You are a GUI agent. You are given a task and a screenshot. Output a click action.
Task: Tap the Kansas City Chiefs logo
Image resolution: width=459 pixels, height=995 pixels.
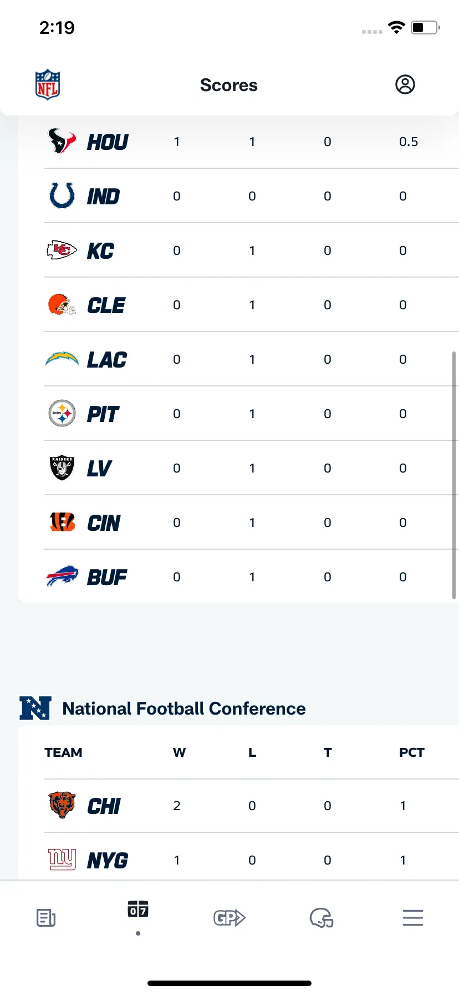62,250
